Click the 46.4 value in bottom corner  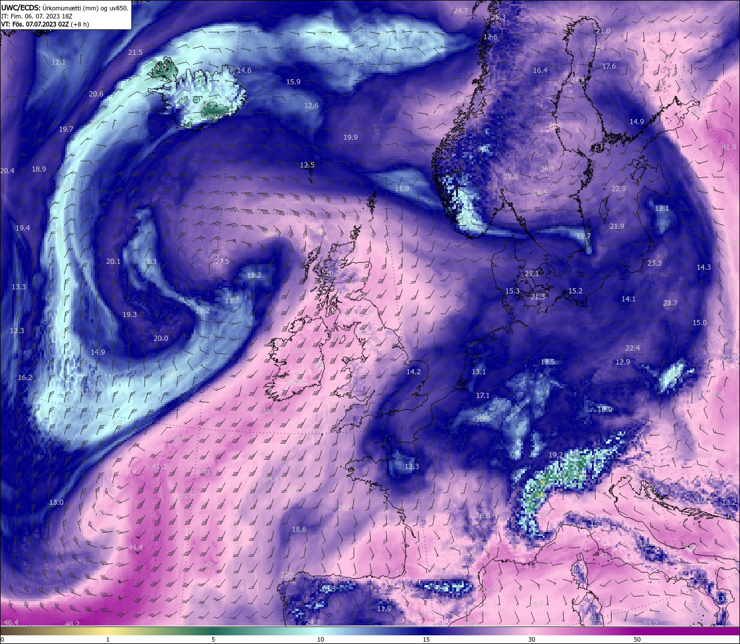11,622
